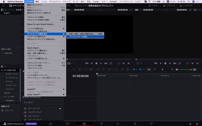Expand the Dolby Vision submenu
The image size is (202, 126).
point(45,94)
